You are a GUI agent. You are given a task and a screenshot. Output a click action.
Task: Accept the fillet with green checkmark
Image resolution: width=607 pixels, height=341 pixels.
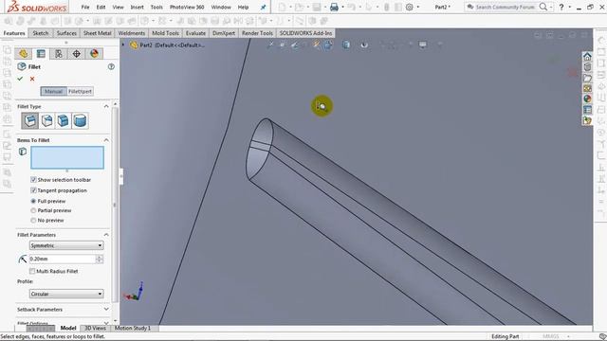(x=20, y=79)
